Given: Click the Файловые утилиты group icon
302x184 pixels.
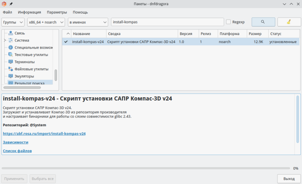Looking at the screenshot, I should point(11,69).
